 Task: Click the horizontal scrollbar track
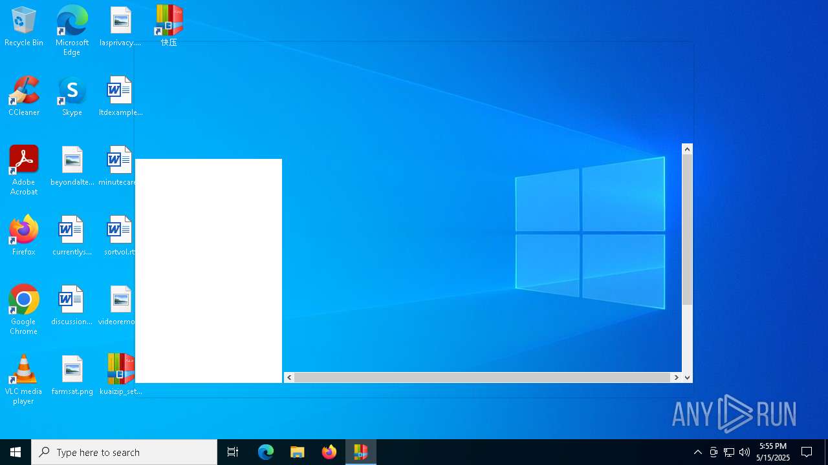(483, 377)
